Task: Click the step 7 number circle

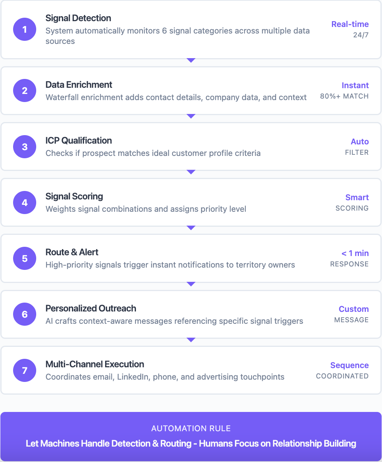Action: pos(25,370)
